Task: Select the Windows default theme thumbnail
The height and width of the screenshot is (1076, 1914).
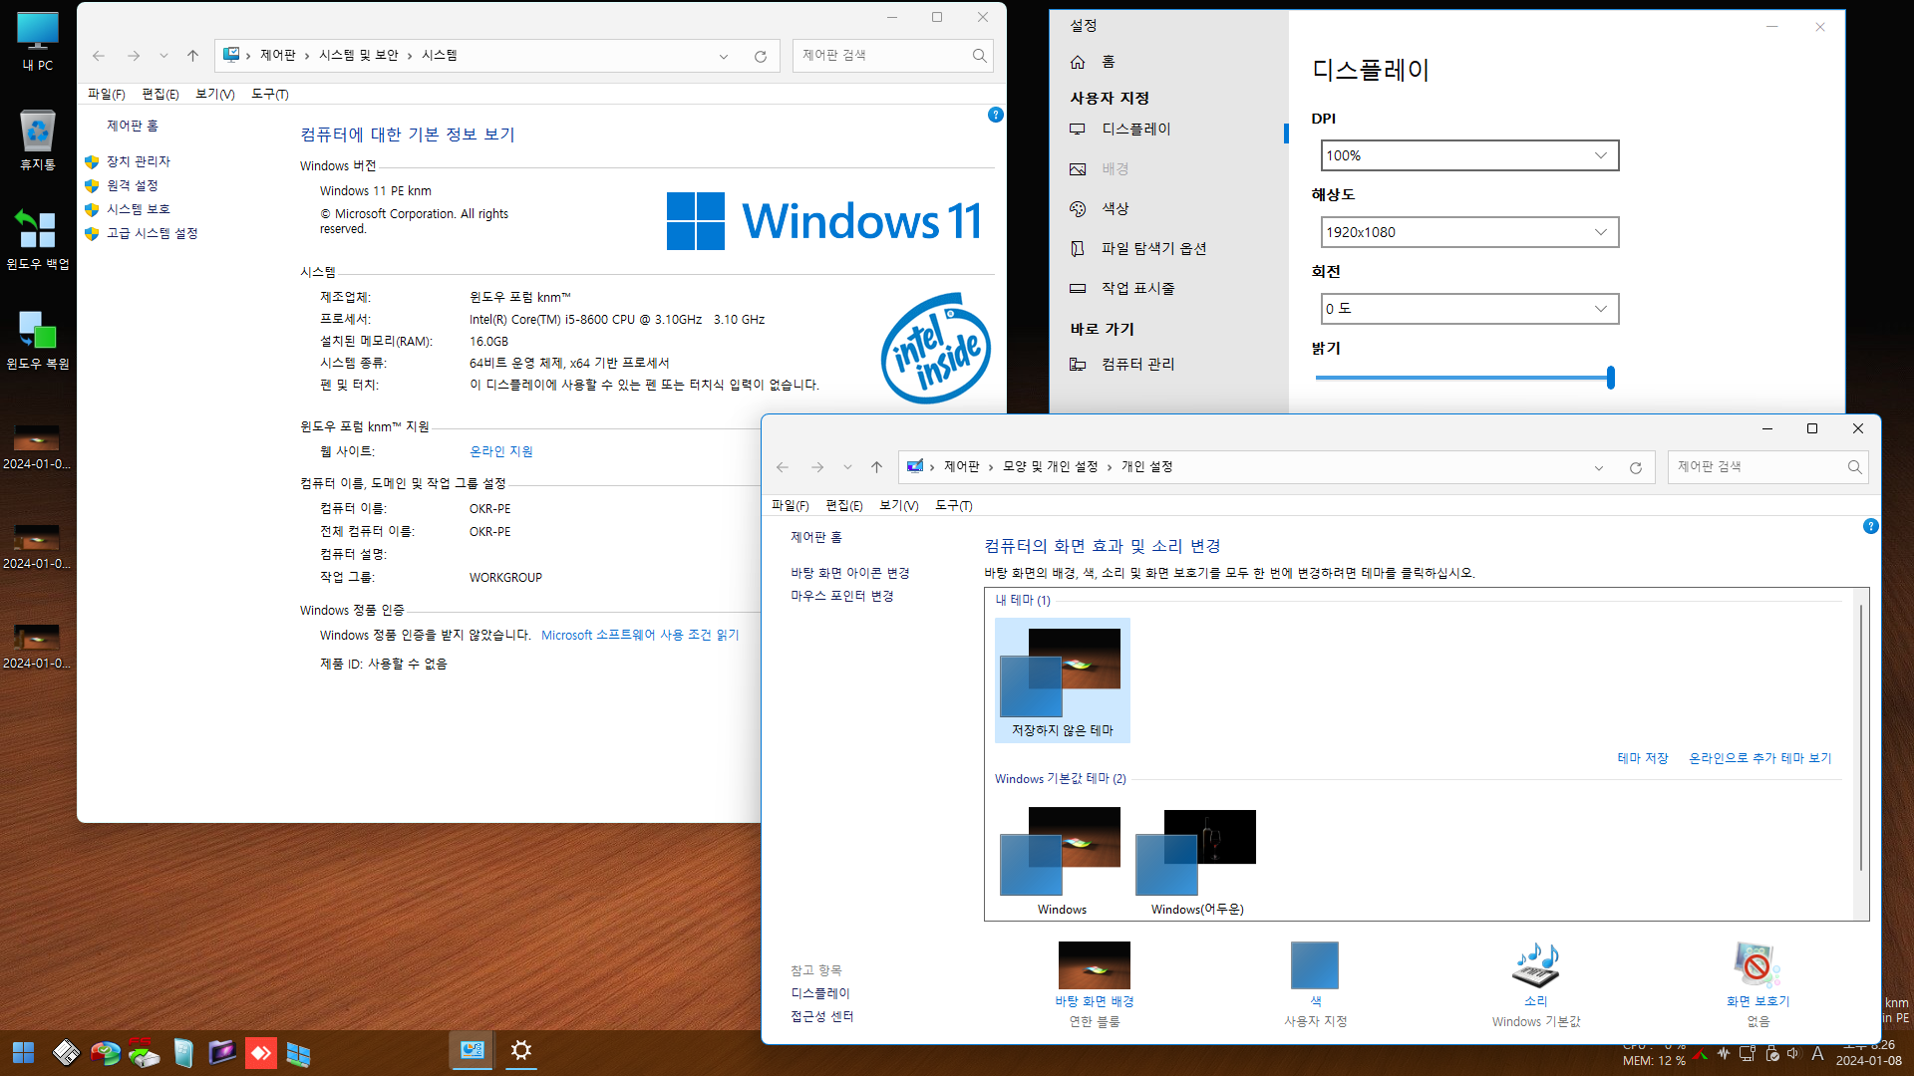Action: pyautogui.click(x=1063, y=860)
